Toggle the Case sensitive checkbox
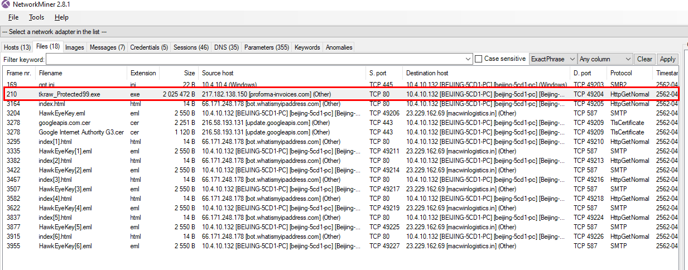 pos(479,59)
